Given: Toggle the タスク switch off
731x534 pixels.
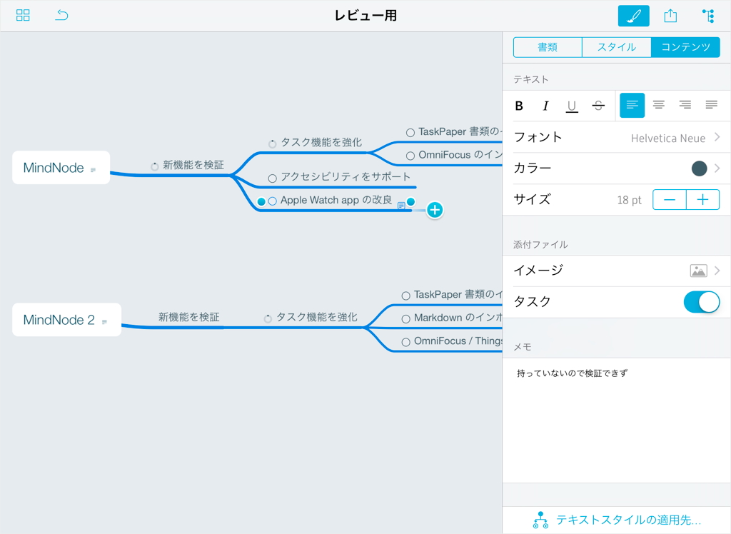Looking at the screenshot, I should (x=702, y=302).
